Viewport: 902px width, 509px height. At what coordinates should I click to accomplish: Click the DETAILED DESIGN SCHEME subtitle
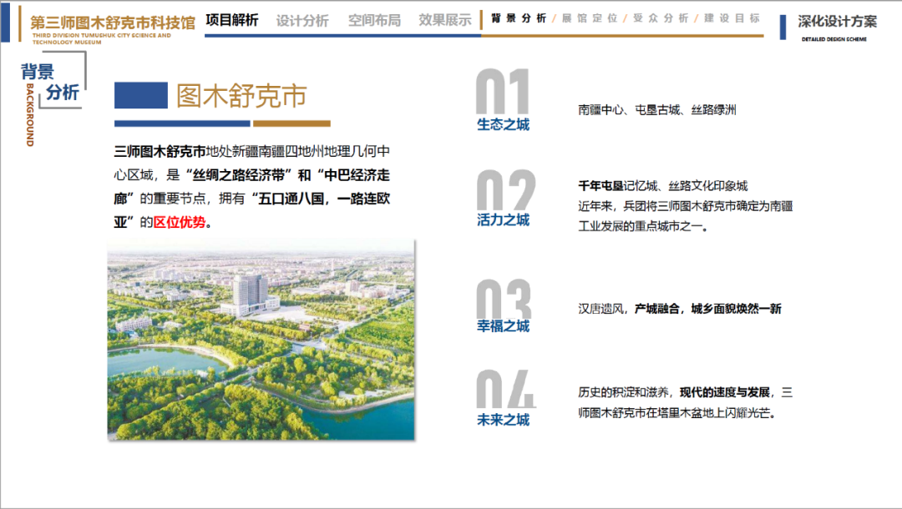point(834,39)
